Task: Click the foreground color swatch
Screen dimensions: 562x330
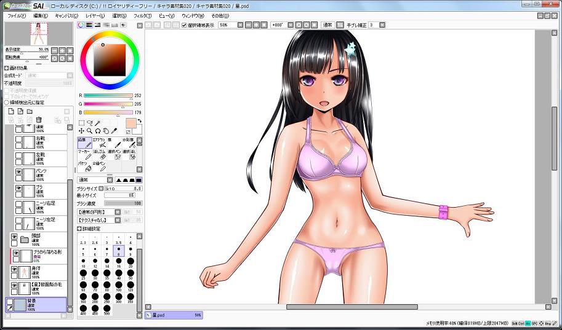Action: point(131,123)
